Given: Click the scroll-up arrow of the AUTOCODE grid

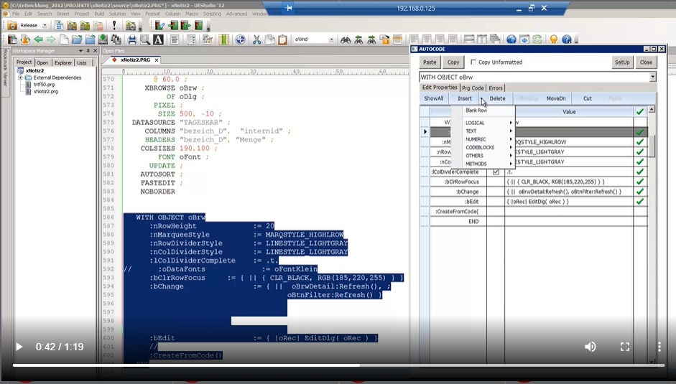Looking at the screenshot, I should [652, 110].
